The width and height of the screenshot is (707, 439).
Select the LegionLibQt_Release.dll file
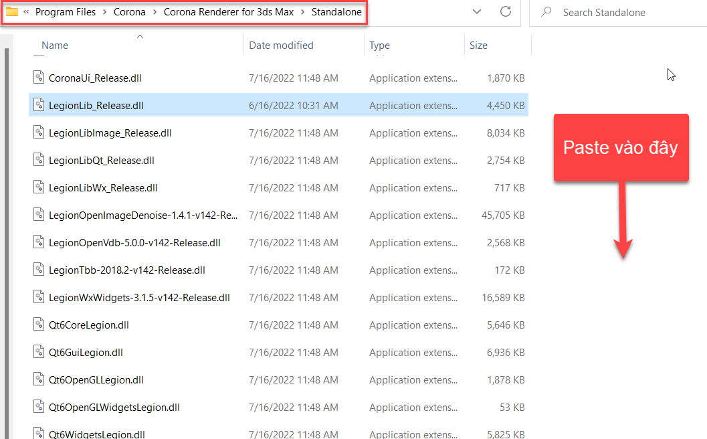coord(99,160)
